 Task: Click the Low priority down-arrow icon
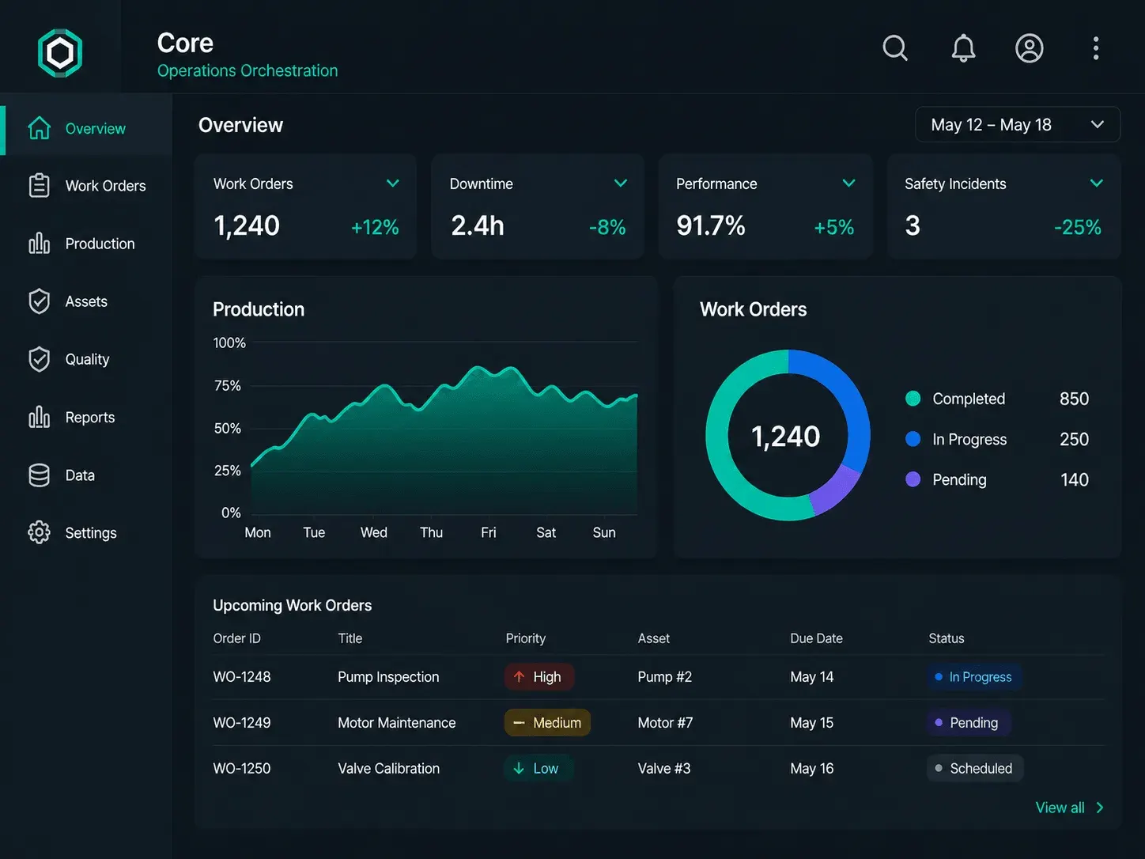pyautogui.click(x=519, y=768)
